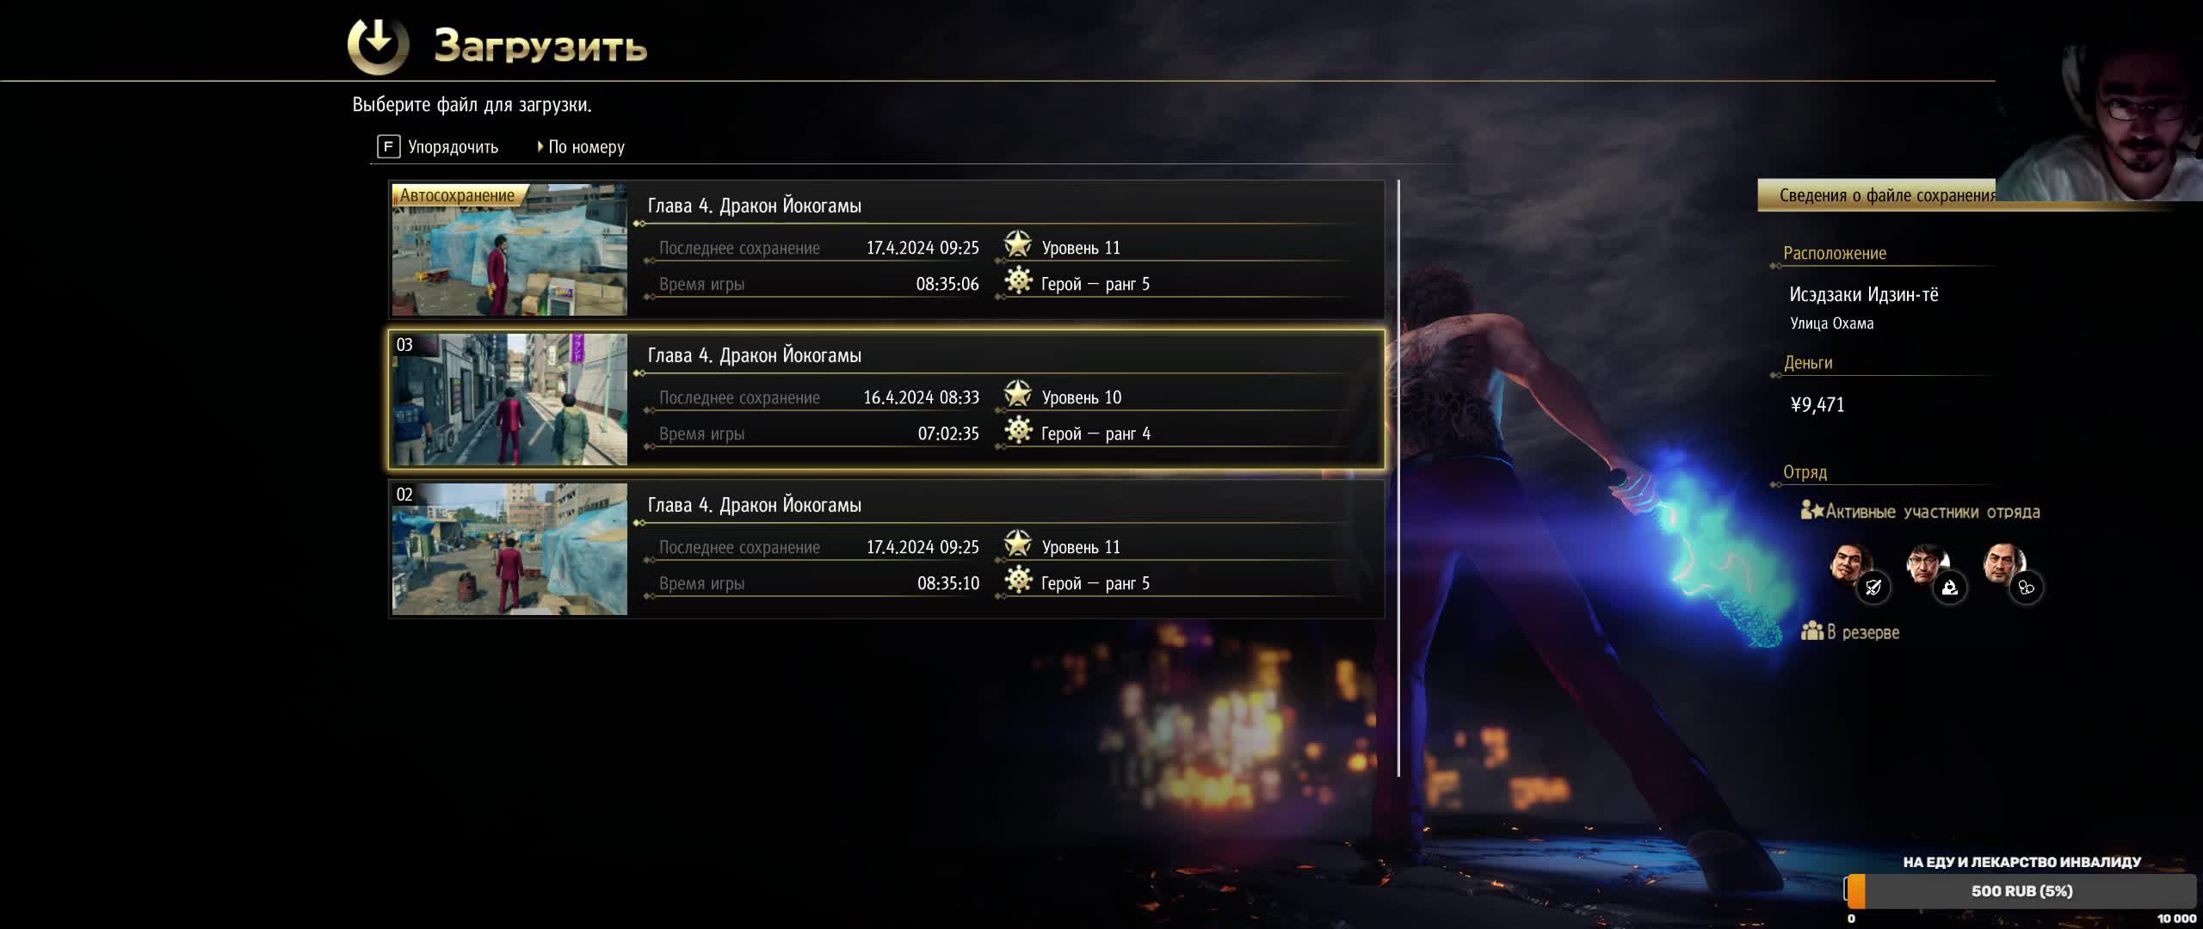Open save slot 02 thumbnail
Viewport: 2203px width, 929px height.
click(x=509, y=549)
